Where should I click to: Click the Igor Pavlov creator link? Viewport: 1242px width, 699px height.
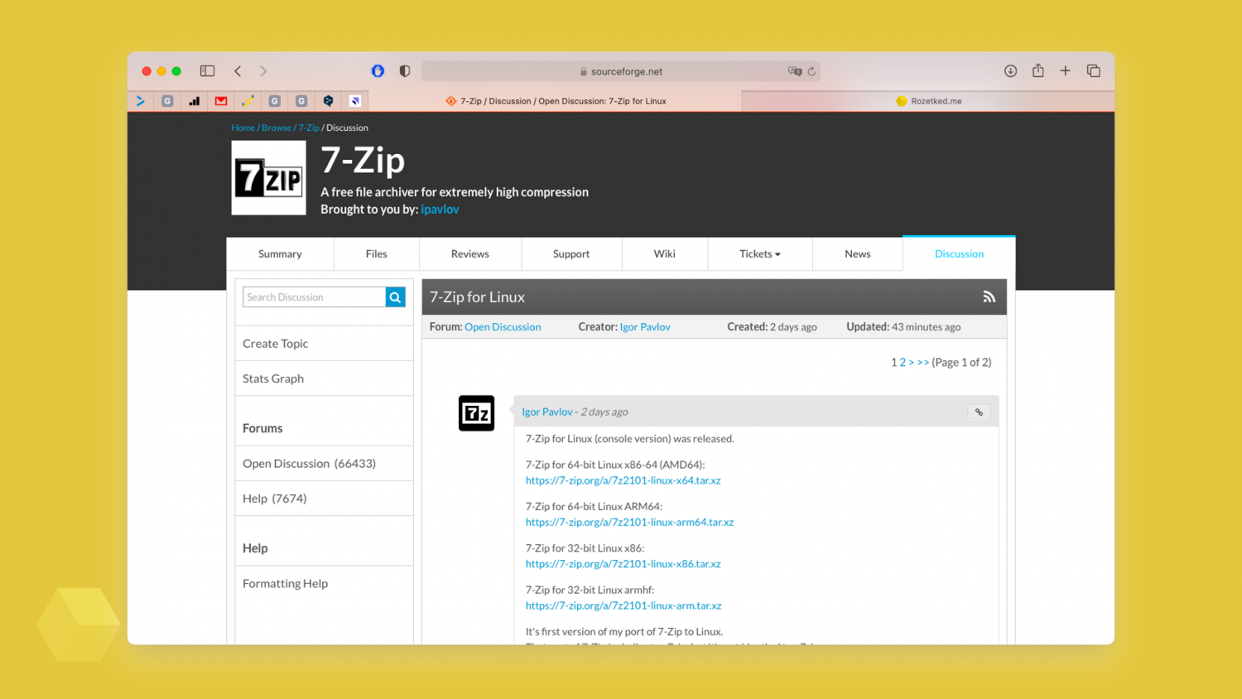click(645, 327)
